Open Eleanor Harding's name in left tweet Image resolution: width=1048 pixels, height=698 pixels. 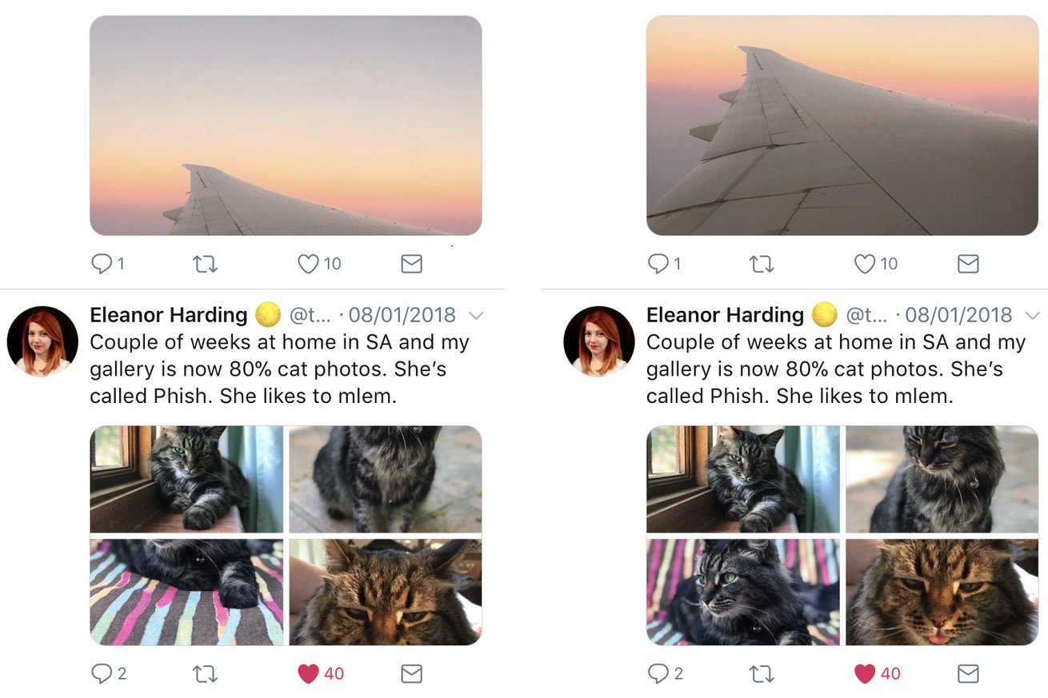point(169,315)
